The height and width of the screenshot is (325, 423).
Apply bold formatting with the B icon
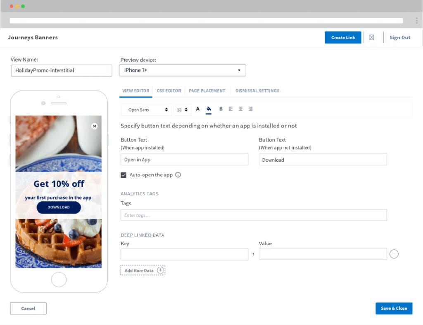click(x=221, y=109)
